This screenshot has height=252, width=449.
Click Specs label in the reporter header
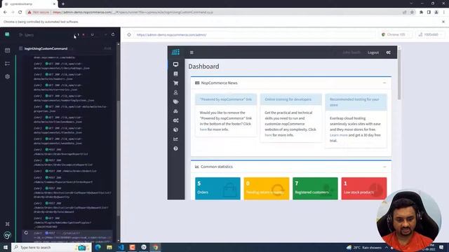pos(29,35)
